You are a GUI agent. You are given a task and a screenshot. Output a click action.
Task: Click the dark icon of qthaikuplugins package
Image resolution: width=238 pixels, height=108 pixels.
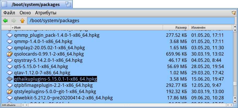pyautogui.click(x=10, y=79)
